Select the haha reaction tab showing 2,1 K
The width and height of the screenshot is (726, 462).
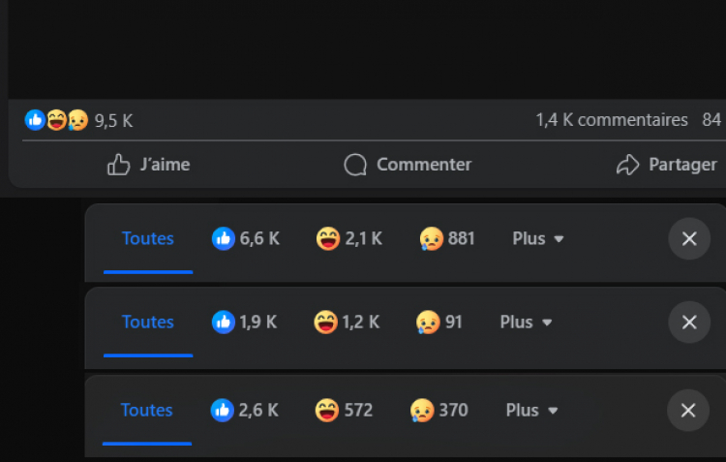349,238
